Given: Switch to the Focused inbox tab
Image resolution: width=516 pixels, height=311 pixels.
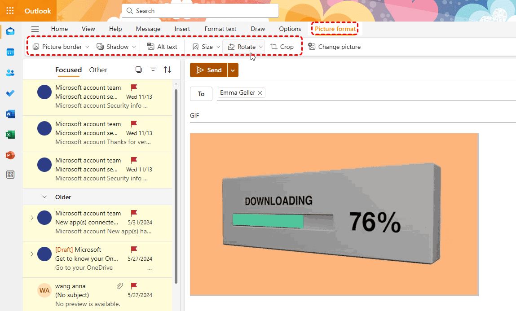Looking at the screenshot, I should pyautogui.click(x=68, y=70).
